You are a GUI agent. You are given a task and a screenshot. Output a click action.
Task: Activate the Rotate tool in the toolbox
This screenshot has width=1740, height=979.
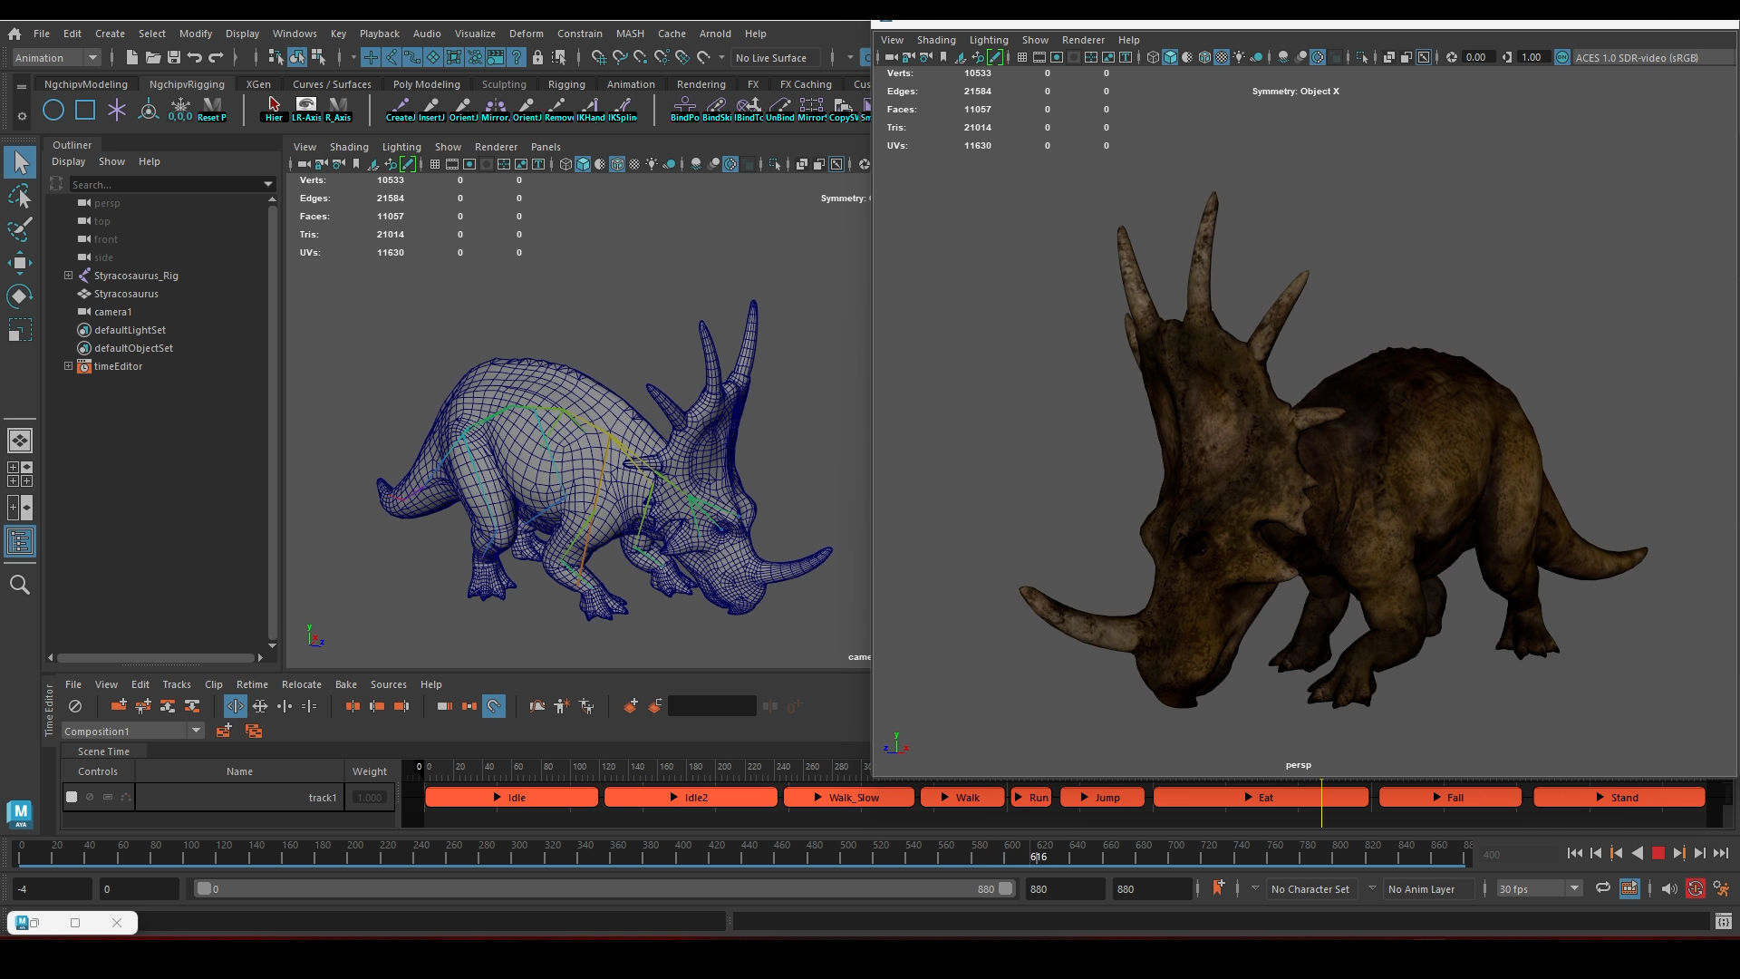(x=20, y=296)
